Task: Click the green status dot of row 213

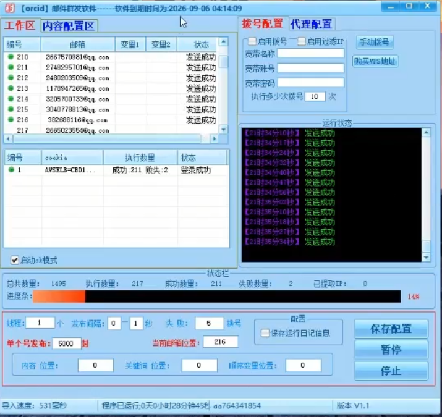Action: coord(11,88)
